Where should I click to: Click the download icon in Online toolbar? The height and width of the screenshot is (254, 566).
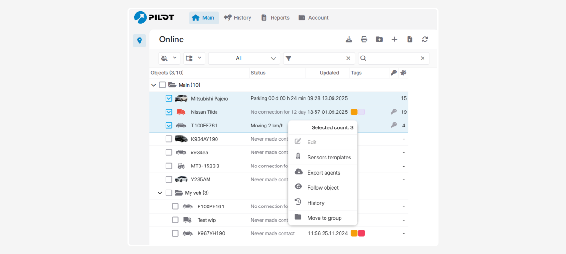pos(349,40)
